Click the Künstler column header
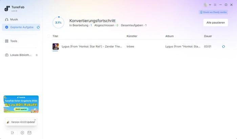 [x=132, y=36]
